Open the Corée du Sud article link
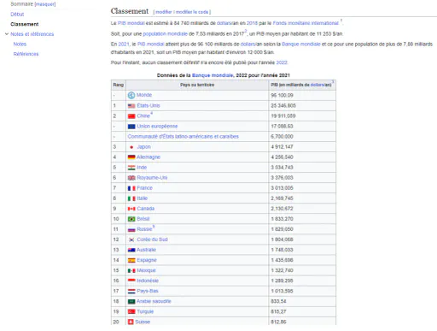This screenshot has height=331, width=437. pos(152,239)
